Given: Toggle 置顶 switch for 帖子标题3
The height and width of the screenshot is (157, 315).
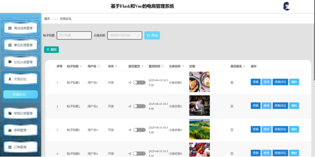Looking at the screenshot, I should (139, 130).
